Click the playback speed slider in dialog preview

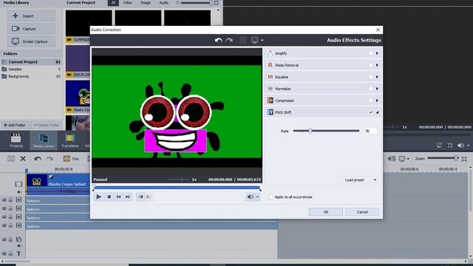coord(179,180)
